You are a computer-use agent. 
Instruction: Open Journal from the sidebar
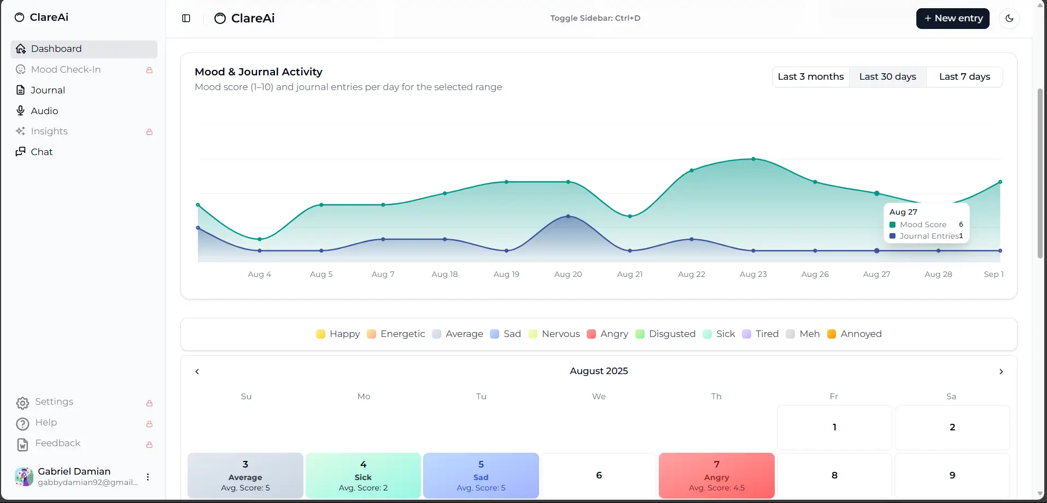pos(48,90)
